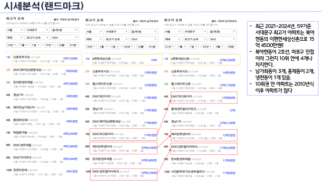Open 최고가 순위 dropdown in the 16년–20년 panel
The image size is (322, 181).
click(117, 39)
